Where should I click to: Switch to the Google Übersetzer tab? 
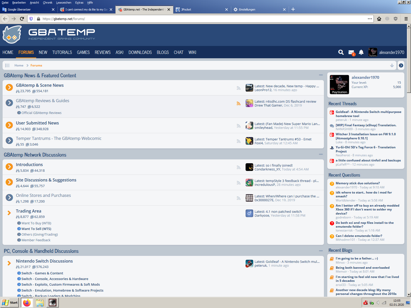[x=28, y=9]
